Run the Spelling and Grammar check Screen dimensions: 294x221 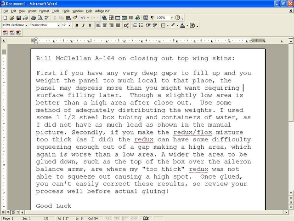[x=47, y=18]
